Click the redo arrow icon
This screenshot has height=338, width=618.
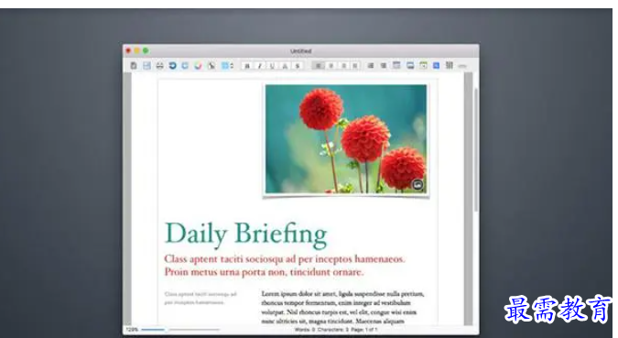[185, 65]
